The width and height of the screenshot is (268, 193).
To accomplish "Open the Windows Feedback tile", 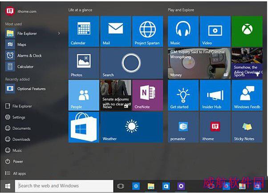I will click(247, 95).
